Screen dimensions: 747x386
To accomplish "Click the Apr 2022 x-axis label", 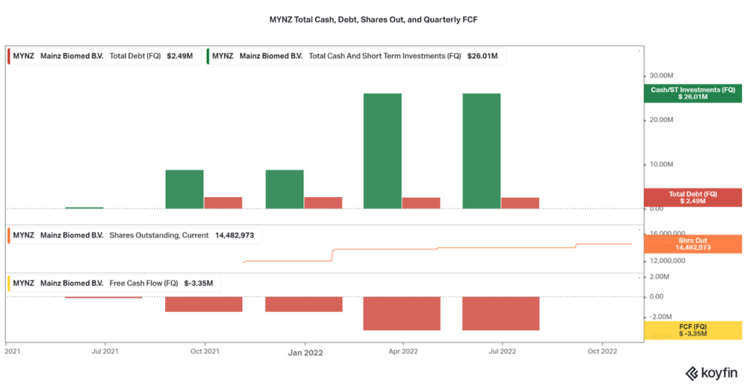I will [403, 352].
